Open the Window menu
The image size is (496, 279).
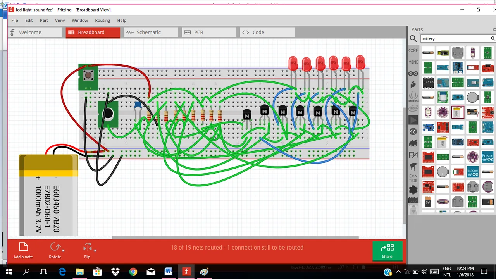[80, 20]
